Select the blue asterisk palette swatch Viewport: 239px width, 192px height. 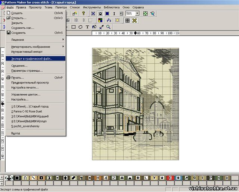[179, 178]
